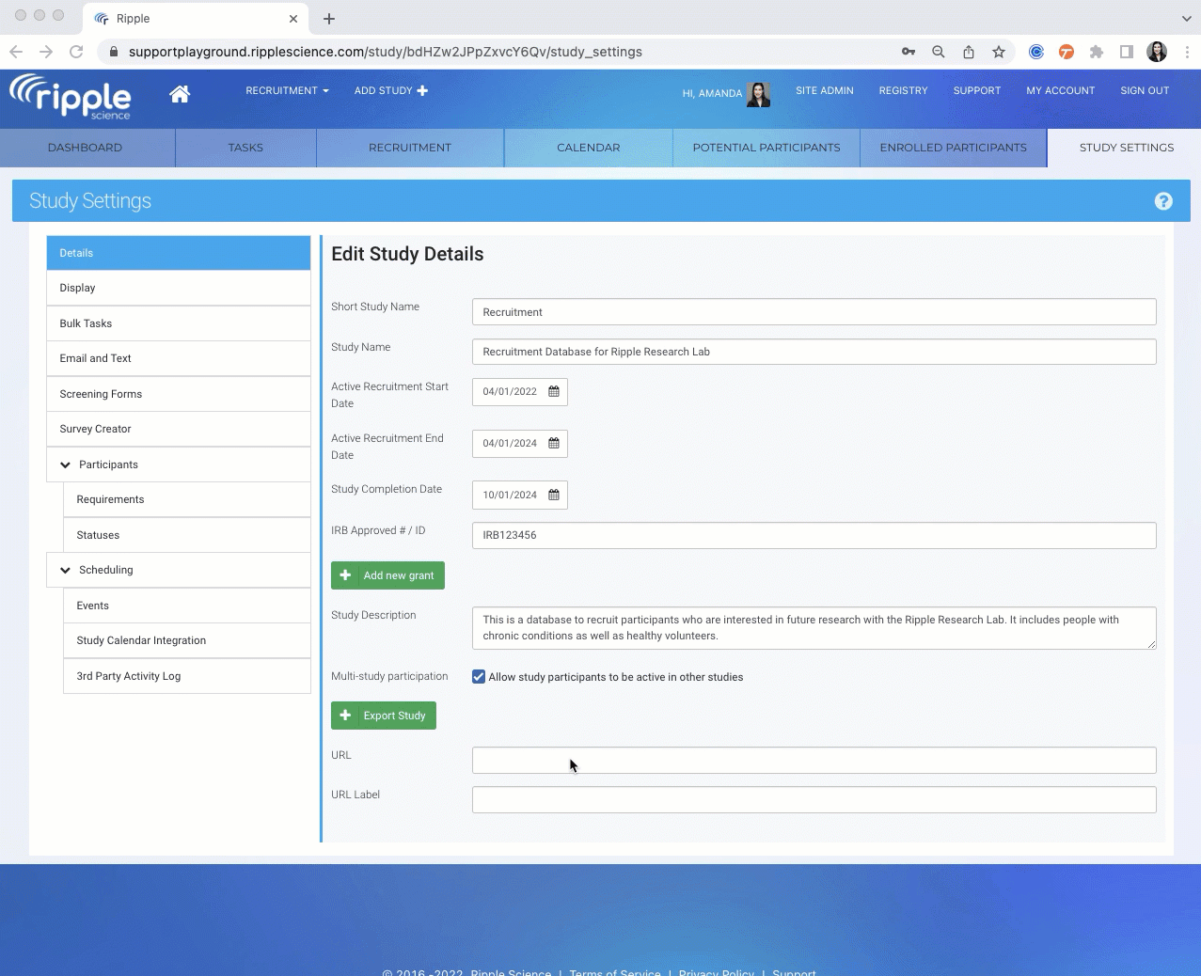Image resolution: width=1201 pixels, height=976 pixels.
Task: Collapse the Participants section in sidebar
Action: pyautogui.click(x=66, y=464)
